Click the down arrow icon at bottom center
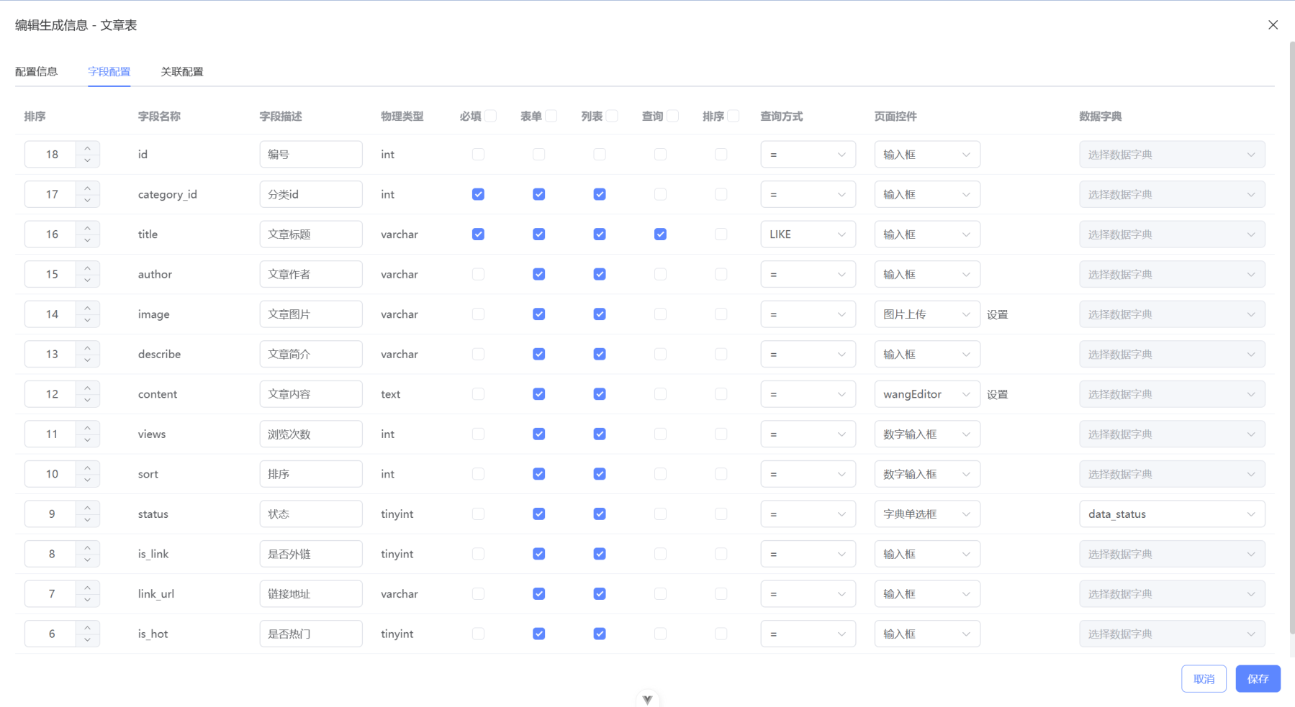The width and height of the screenshot is (1295, 707). (x=647, y=700)
